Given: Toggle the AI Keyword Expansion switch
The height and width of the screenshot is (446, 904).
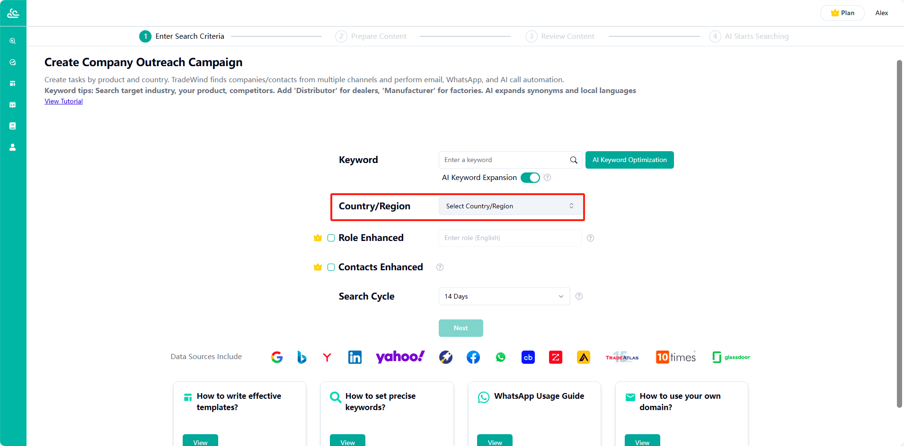Looking at the screenshot, I should coord(530,178).
